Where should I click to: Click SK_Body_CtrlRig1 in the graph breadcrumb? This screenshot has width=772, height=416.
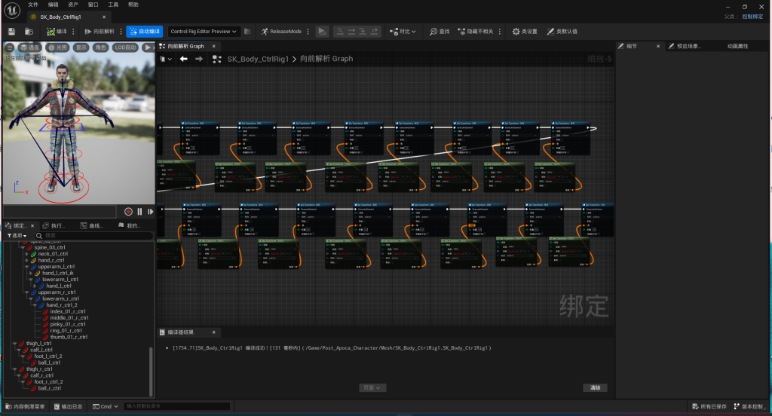tap(258, 59)
